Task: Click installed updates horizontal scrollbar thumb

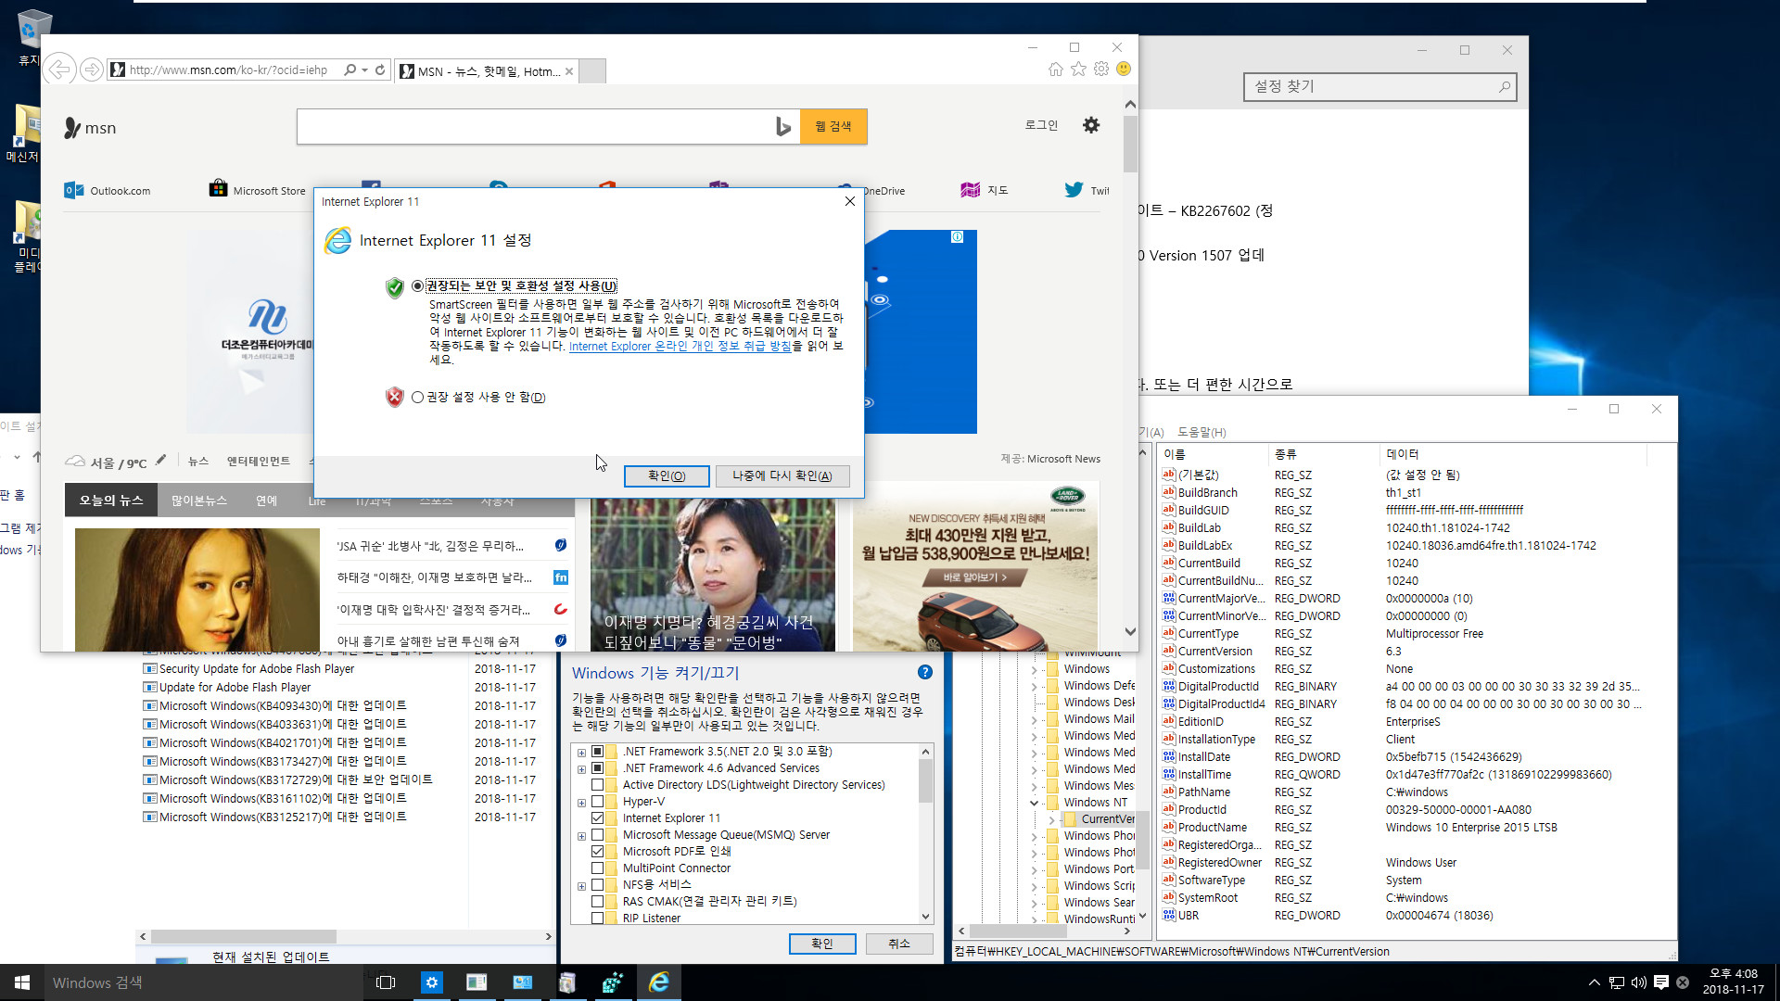Action: point(244,937)
